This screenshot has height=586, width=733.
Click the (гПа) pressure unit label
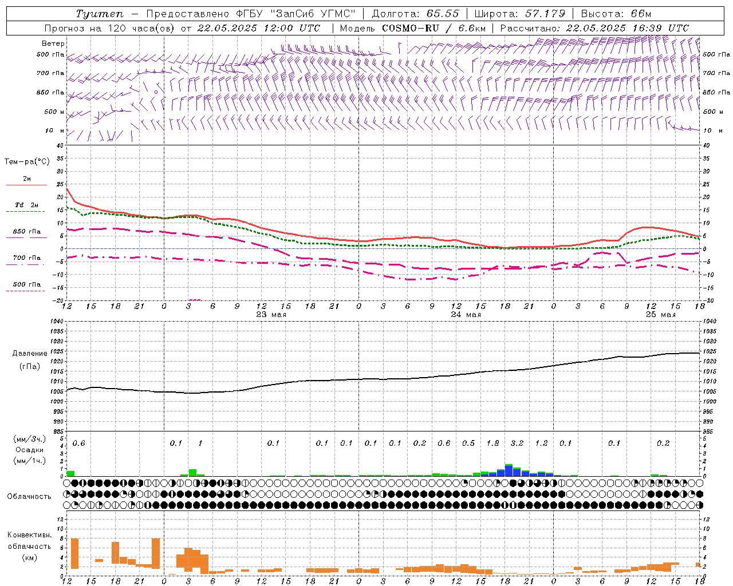[x=30, y=367]
